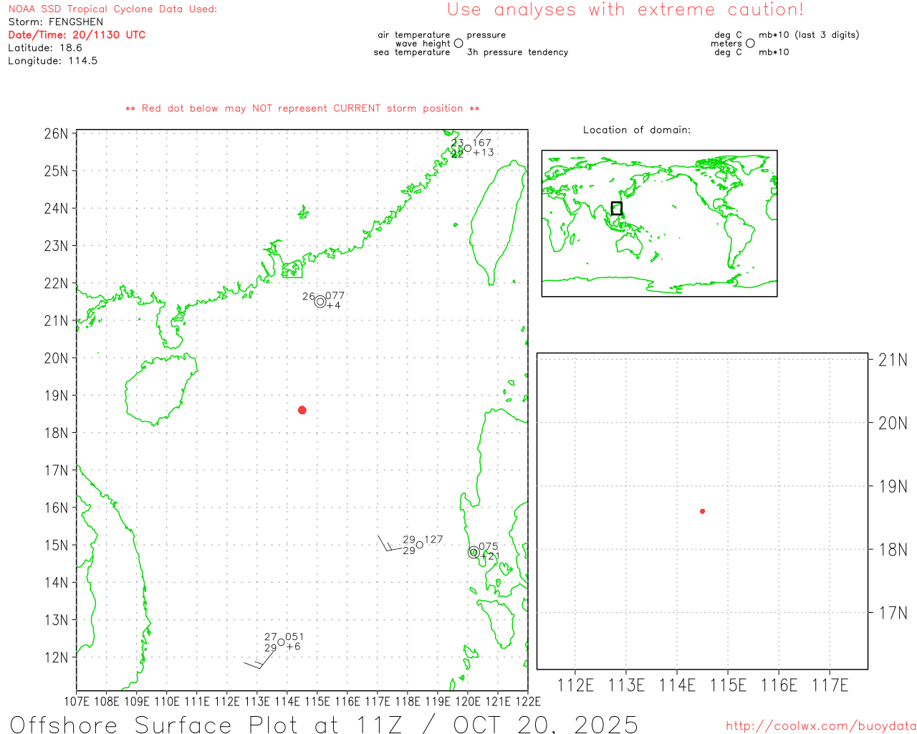Click the Date/Time 20/1130 UTC text
917x734 pixels.
tap(77, 34)
